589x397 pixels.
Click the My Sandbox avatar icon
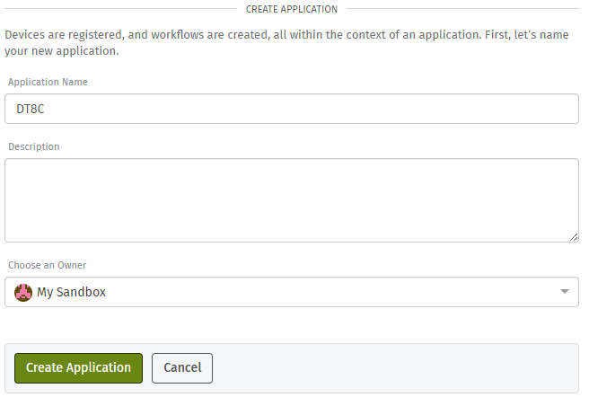point(23,293)
